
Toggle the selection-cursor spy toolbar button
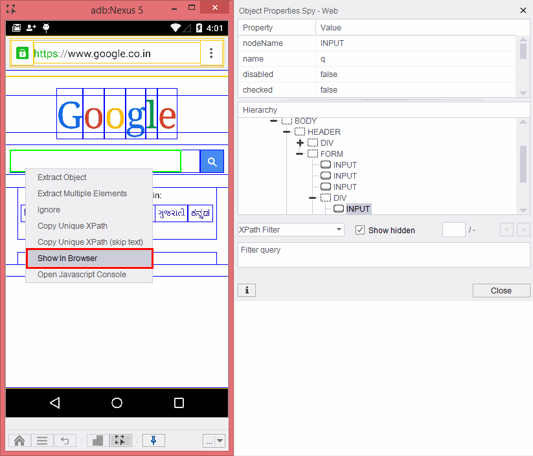coord(120,440)
